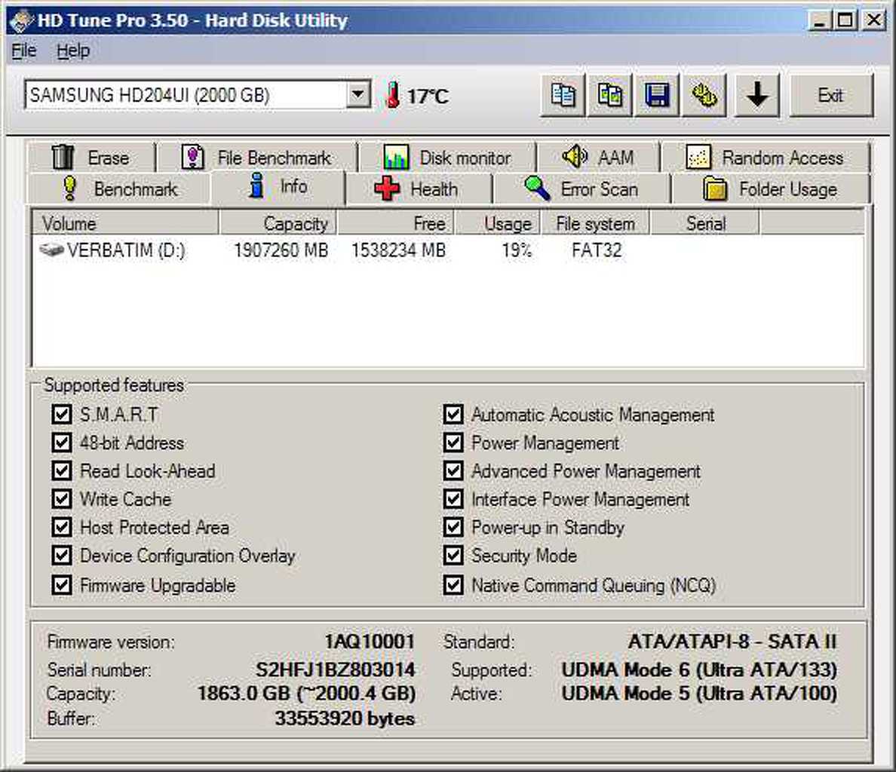Toggle the Native Command Queuing (NCQ) checkbox
896x772 pixels.
point(453,585)
